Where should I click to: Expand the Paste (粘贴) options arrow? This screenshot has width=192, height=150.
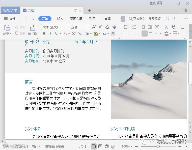[11, 34]
